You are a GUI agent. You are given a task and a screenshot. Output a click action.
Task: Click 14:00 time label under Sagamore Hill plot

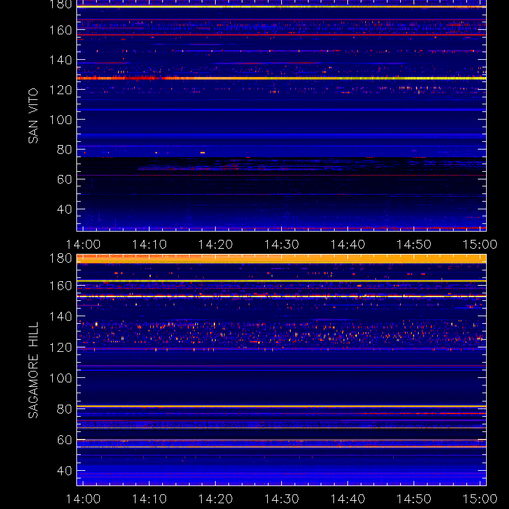point(83,499)
